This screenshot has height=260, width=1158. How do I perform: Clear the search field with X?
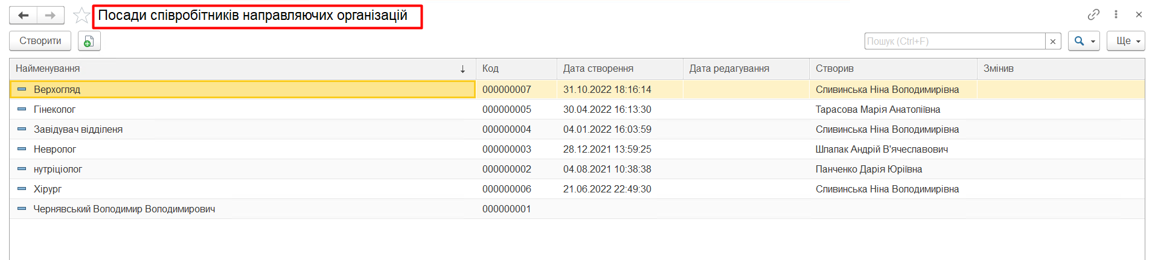[x=1053, y=41]
